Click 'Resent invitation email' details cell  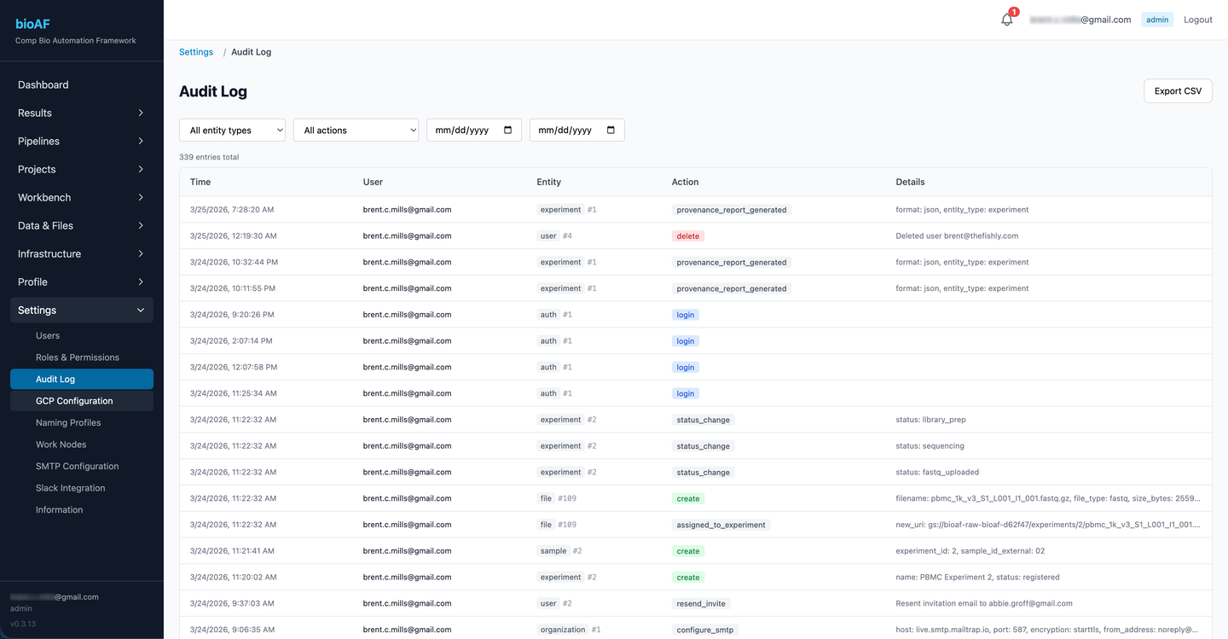tap(984, 603)
